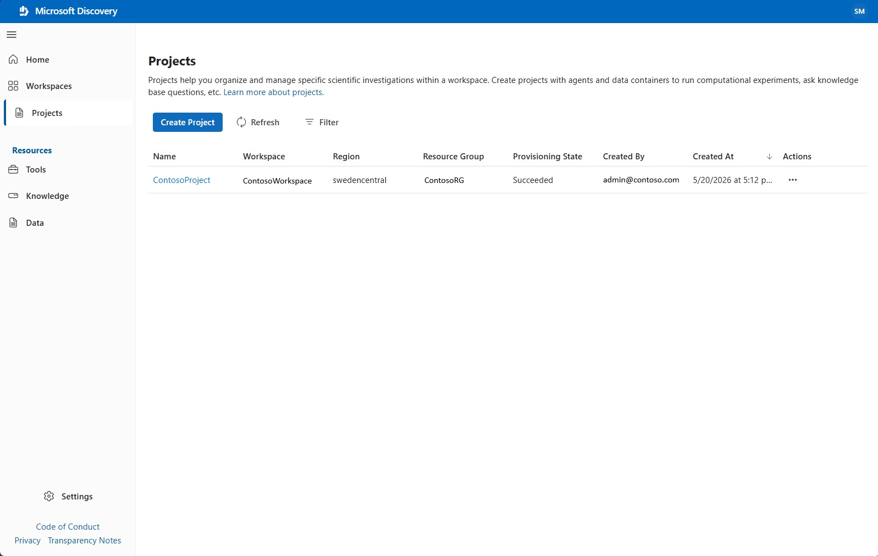The height and width of the screenshot is (556, 878).
Task: Open the Filter options
Action: pyautogui.click(x=322, y=122)
